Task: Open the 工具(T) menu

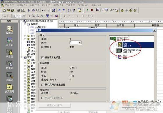Action: click(71, 5)
